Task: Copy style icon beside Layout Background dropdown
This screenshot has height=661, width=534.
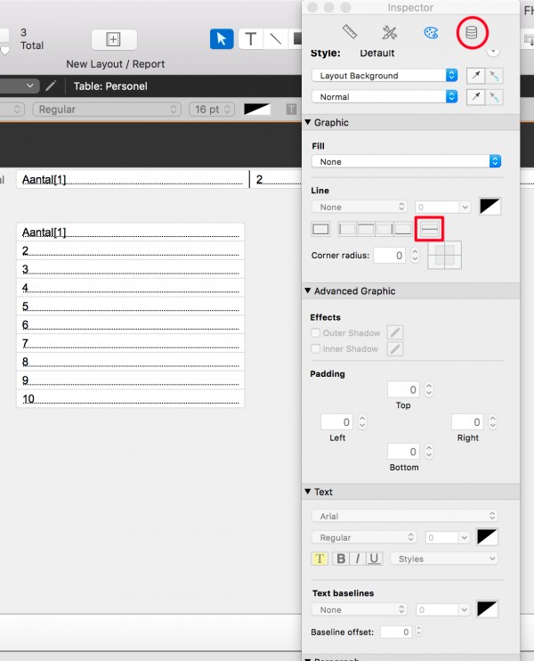Action: (x=476, y=76)
